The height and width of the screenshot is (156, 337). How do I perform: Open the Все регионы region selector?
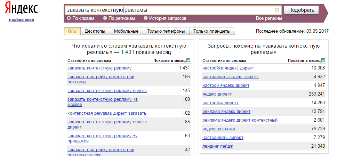(x=268, y=18)
